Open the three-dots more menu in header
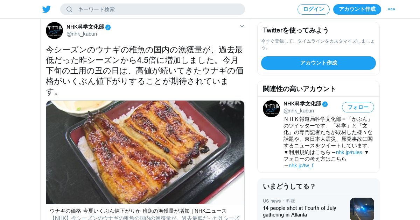This screenshot has width=420, height=220. 391,9
